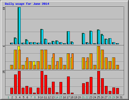Click day 9 on the x-axis
Image resolution: width=129 pixels, height=100 pixels.
[39, 97]
